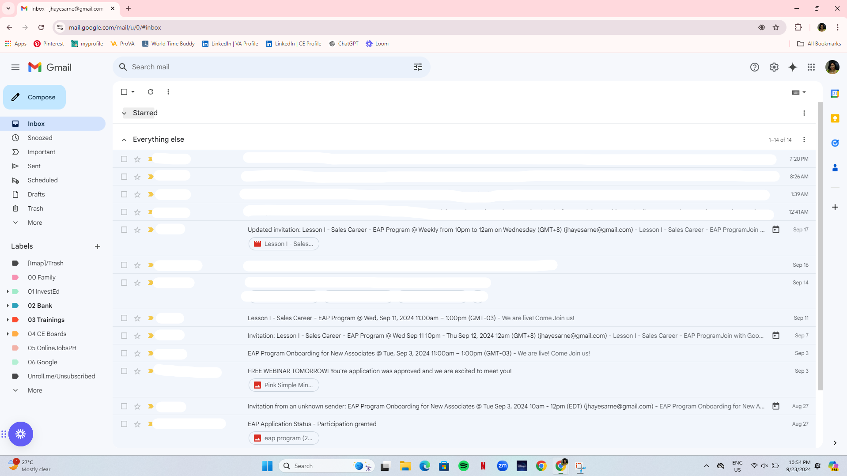Open Lesson I - Sales attachment chip
The image size is (847, 476).
pyautogui.click(x=284, y=244)
